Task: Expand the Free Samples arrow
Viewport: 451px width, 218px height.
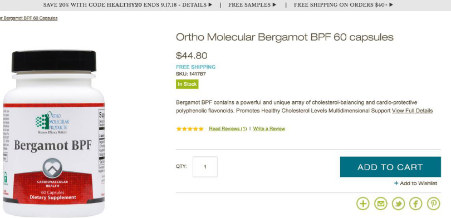Action: point(274,5)
